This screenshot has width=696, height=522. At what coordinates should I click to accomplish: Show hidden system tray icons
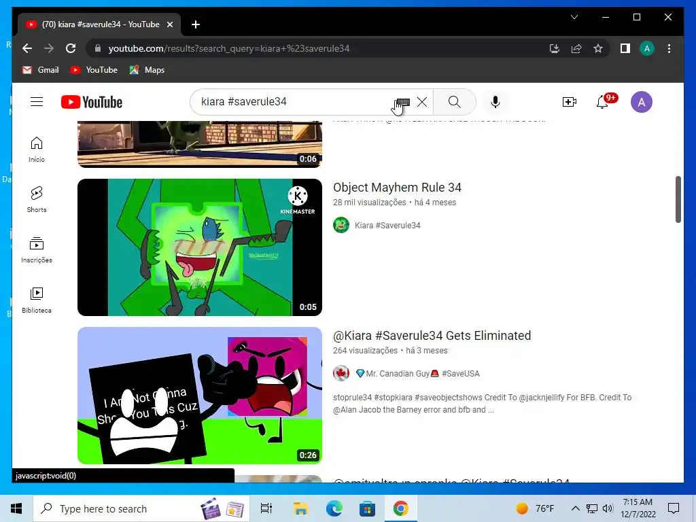pos(575,508)
